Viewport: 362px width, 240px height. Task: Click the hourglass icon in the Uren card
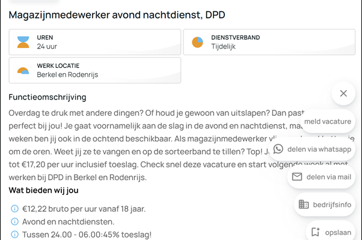(x=23, y=42)
